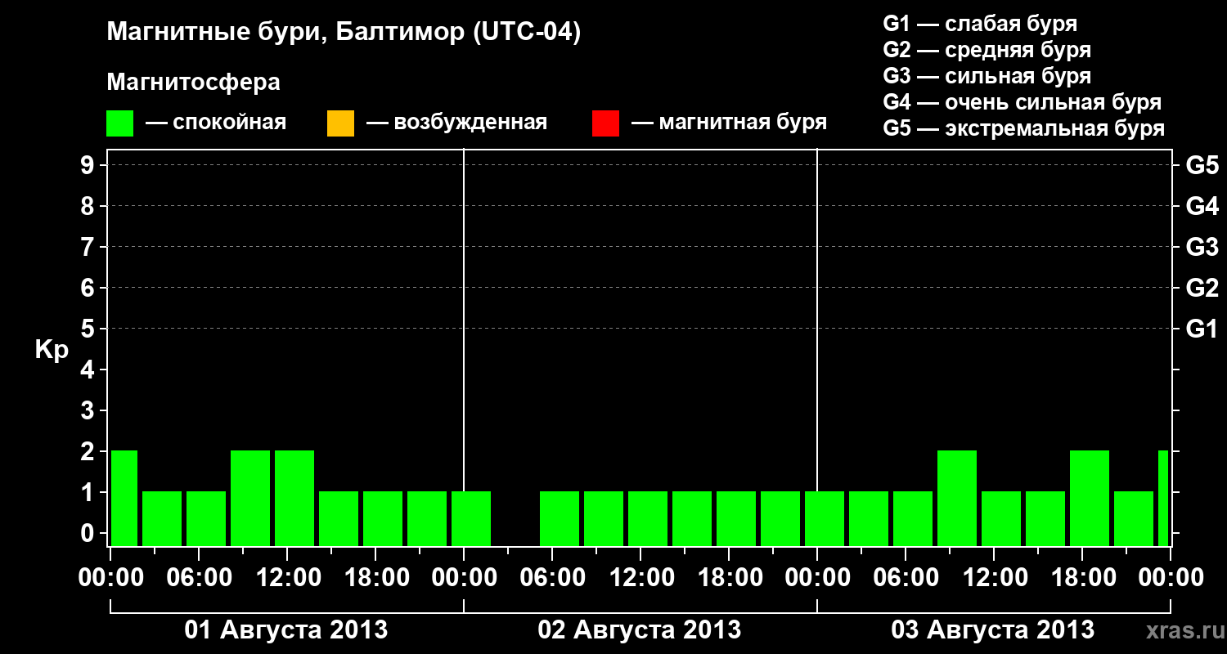Click the 'Kp' axis label
This screenshot has height=654, width=1227.
pyautogui.click(x=52, y=350)
